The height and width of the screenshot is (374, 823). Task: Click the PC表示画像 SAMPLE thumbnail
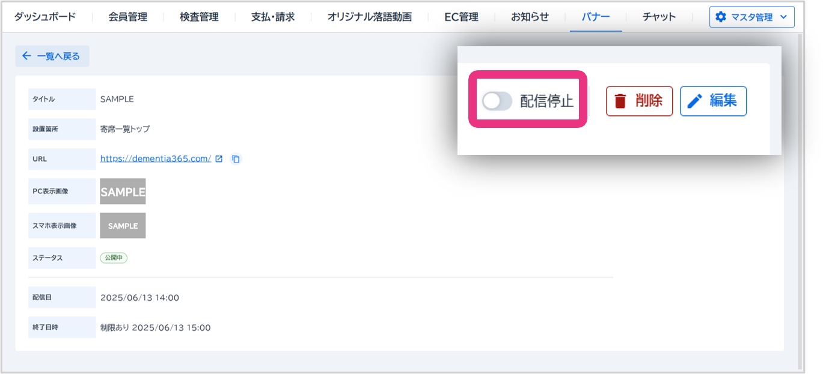pyautogui.click(x=123, y=192)
